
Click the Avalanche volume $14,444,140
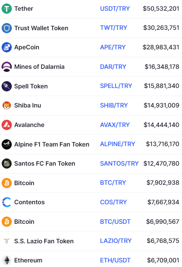161,125
